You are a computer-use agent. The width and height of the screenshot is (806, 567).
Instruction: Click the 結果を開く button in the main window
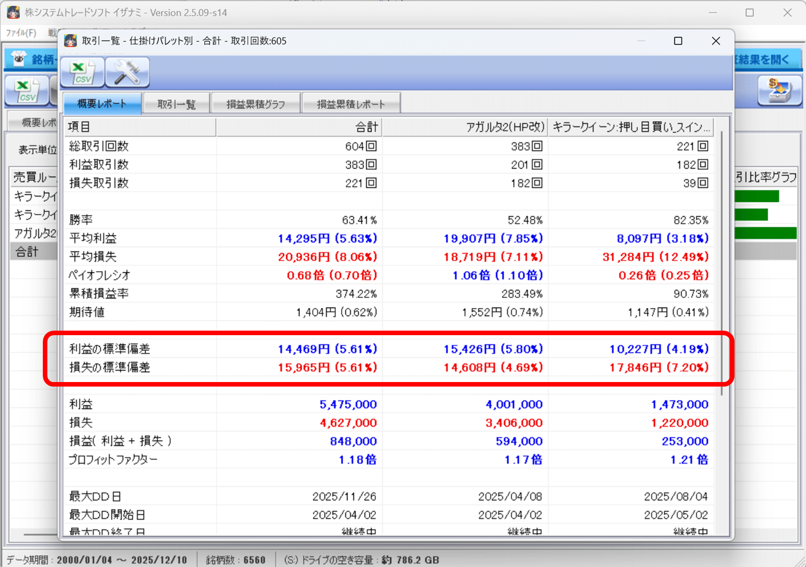(767, 59)
